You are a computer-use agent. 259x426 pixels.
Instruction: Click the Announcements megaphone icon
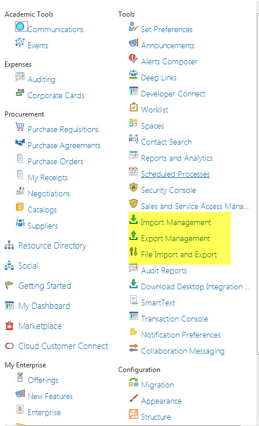[134, 42]
